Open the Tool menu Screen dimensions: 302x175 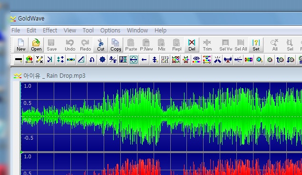88,31
